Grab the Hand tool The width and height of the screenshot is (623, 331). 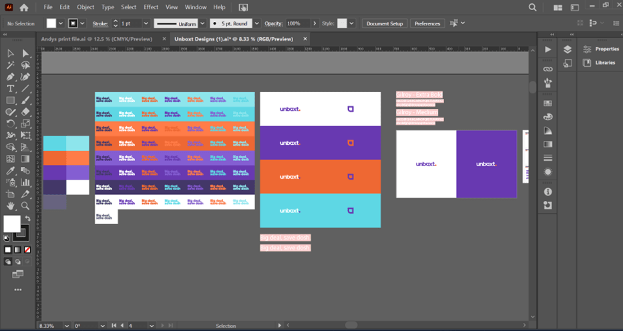pos(11,206)
